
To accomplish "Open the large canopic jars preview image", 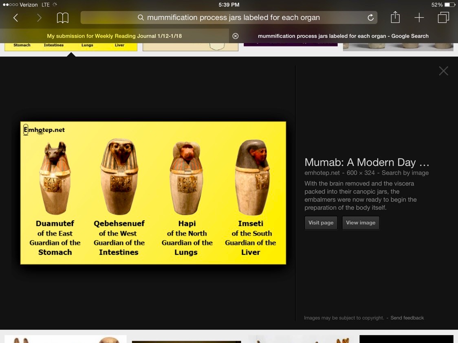I will click(153, 193).
